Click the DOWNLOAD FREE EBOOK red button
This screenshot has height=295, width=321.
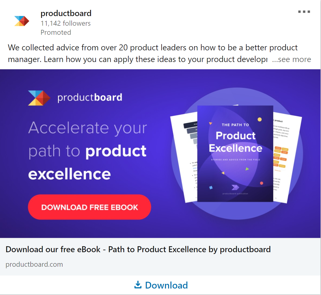click(x=89, y=207)
